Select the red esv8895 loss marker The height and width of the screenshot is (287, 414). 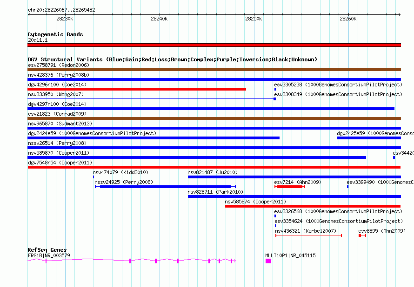(362, 235)
